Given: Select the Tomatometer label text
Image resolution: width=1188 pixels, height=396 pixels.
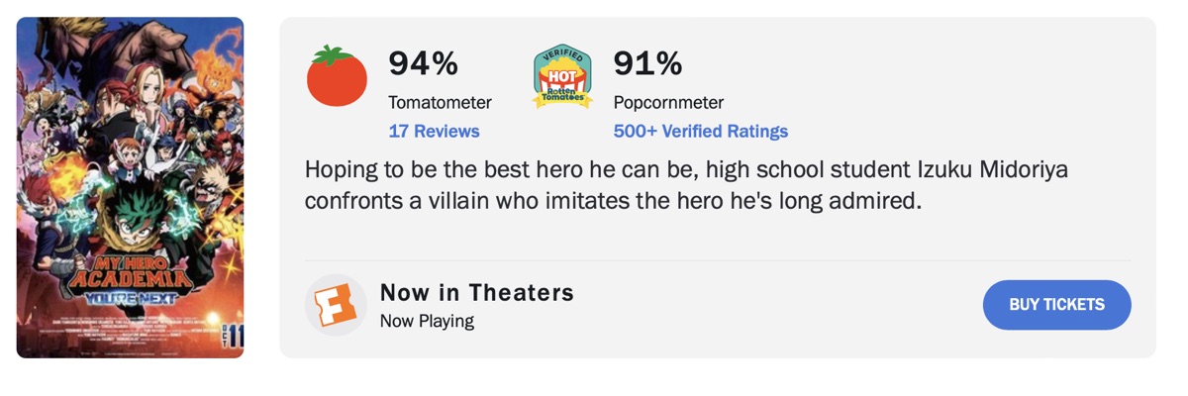Looking at the screenshot, I should pos(440,102).
